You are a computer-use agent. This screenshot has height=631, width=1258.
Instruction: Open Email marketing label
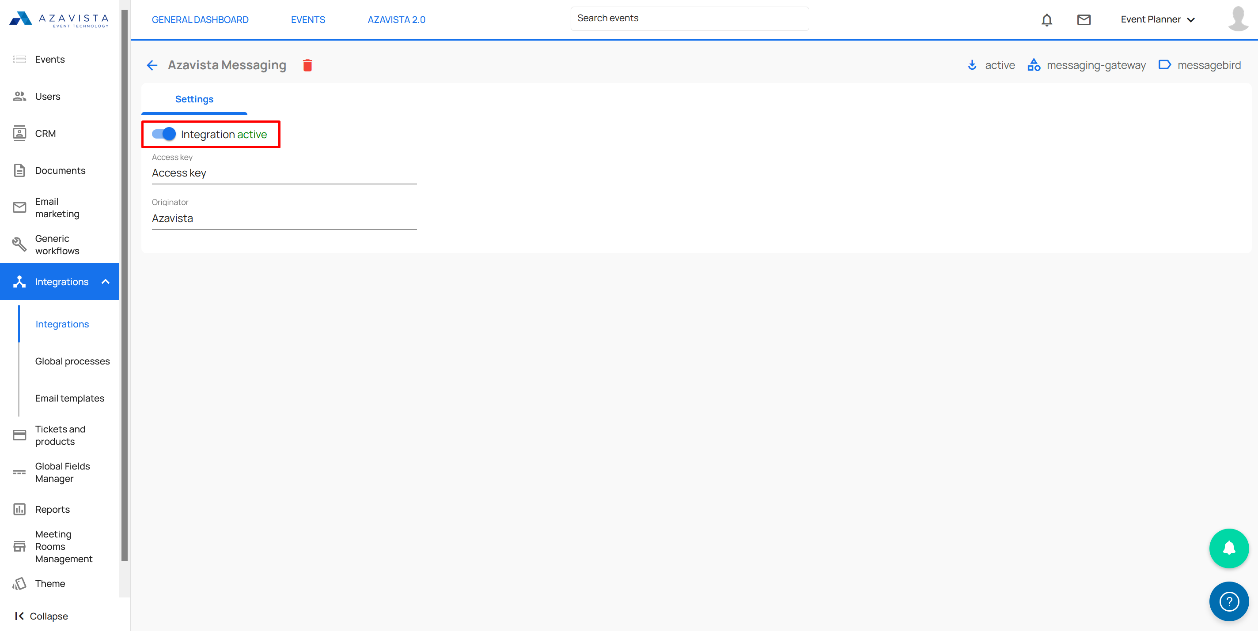57,207
